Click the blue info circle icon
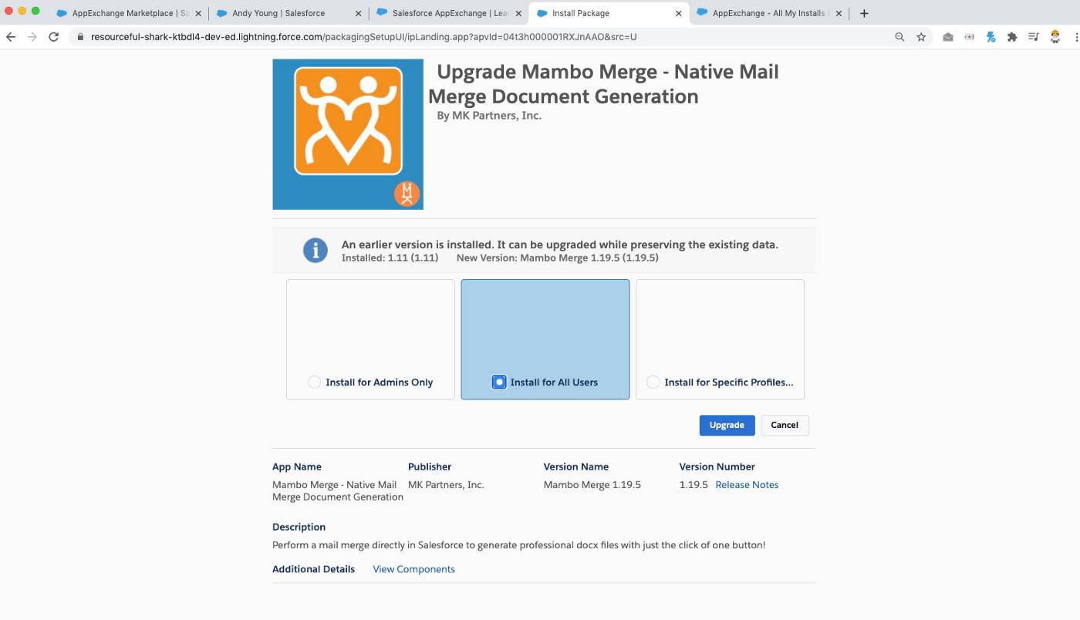 click(x=315, y=251)
